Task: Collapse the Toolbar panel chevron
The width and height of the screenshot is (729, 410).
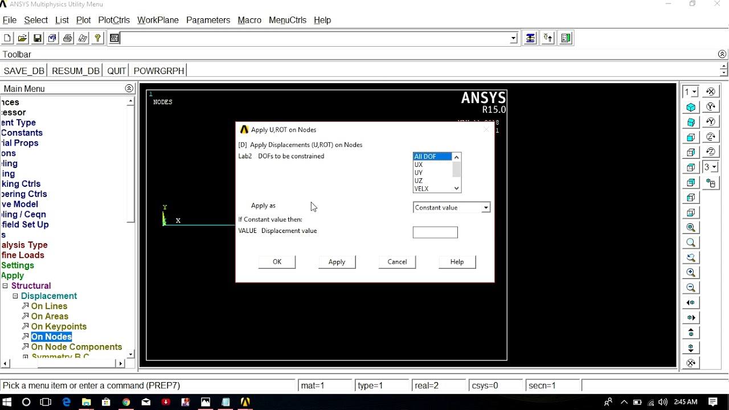Action: tap(722, 54)
